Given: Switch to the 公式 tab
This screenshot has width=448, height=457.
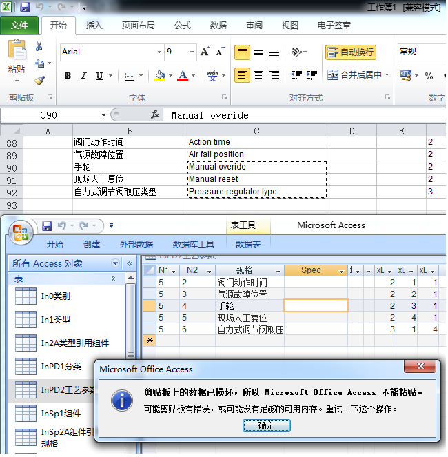Looking at the screenshot, I should point(183,26).
